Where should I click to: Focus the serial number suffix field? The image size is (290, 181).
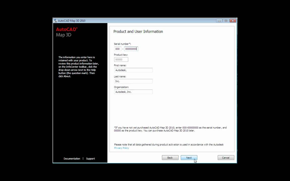tap(131, 49)
